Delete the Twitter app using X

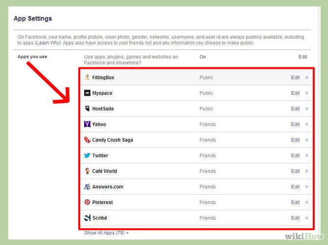[307, 156]
